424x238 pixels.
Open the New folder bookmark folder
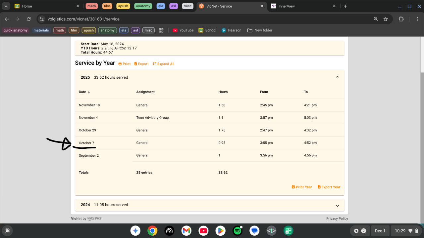[260, 30]
